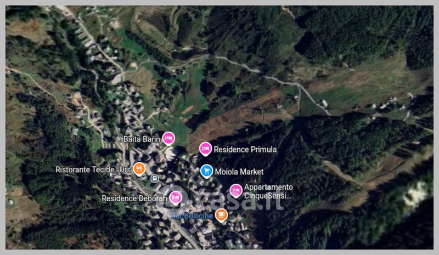Open the Appartamento CinqueSensi bed marker
This screenshot has height=255, width=439.
coord(236,191)
